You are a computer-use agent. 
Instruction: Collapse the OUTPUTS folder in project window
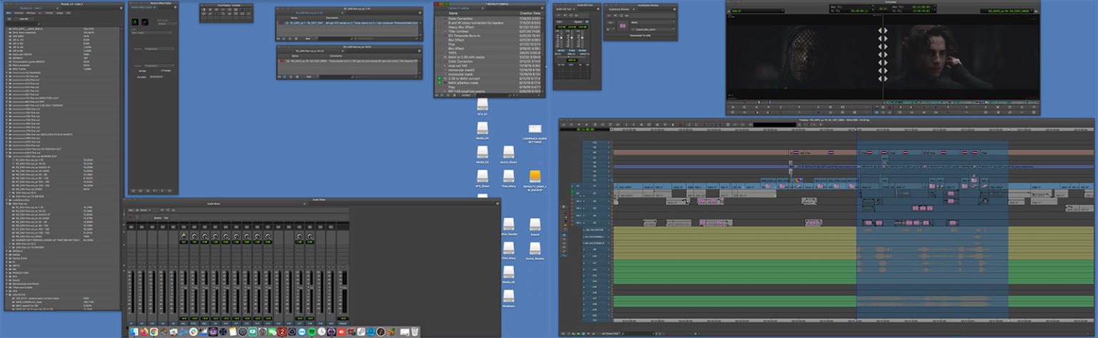click(6, 295)
